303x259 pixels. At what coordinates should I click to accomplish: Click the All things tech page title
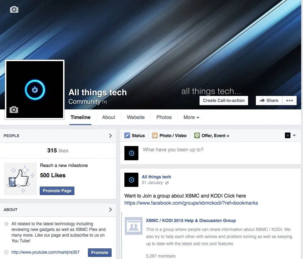pyautogui.click(x=97, y=92)
